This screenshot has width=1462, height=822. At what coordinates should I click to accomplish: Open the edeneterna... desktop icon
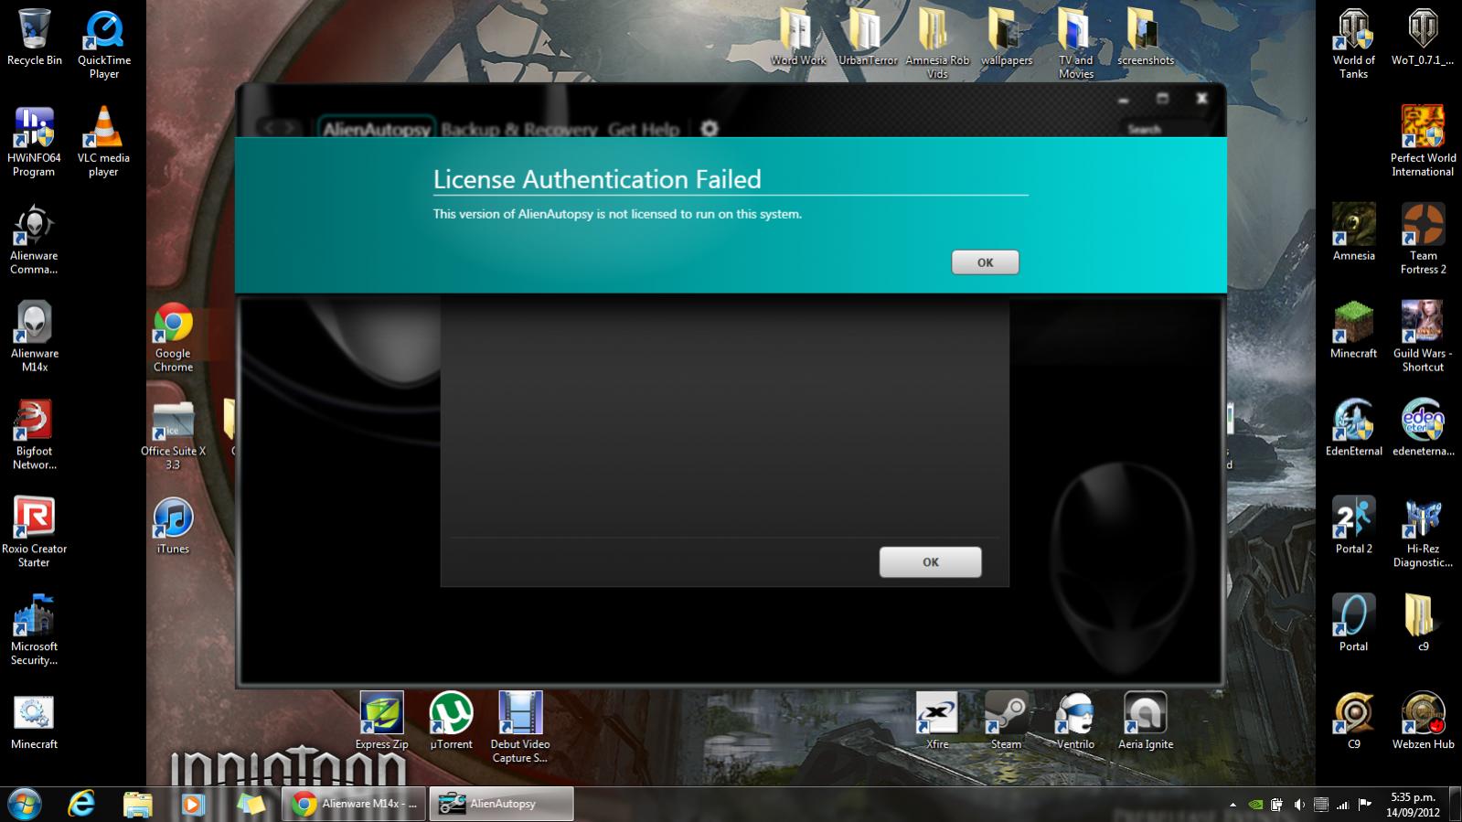click(1423, 429)
